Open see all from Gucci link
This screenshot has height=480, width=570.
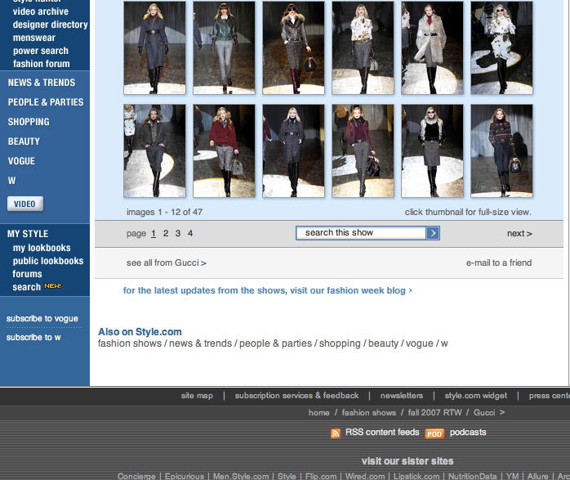pyautogui.click(x=166, y=262)
